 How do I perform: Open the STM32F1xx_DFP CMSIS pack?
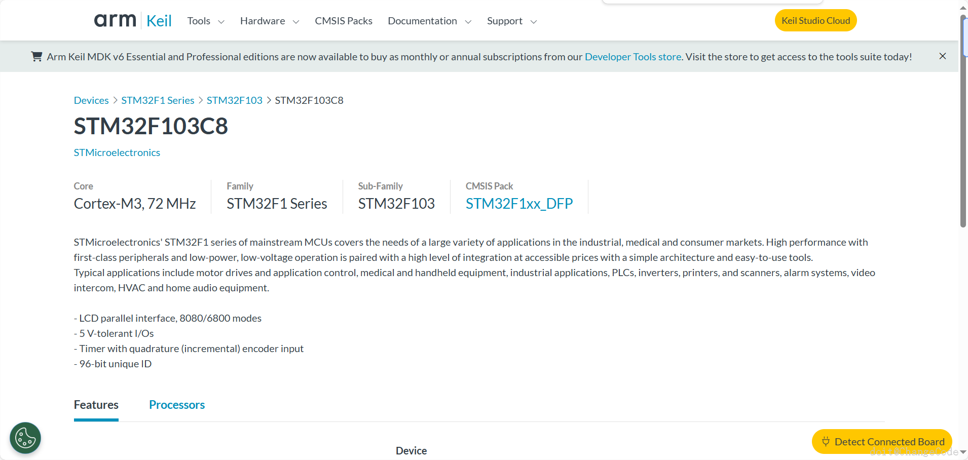click(x=519, y=204)
